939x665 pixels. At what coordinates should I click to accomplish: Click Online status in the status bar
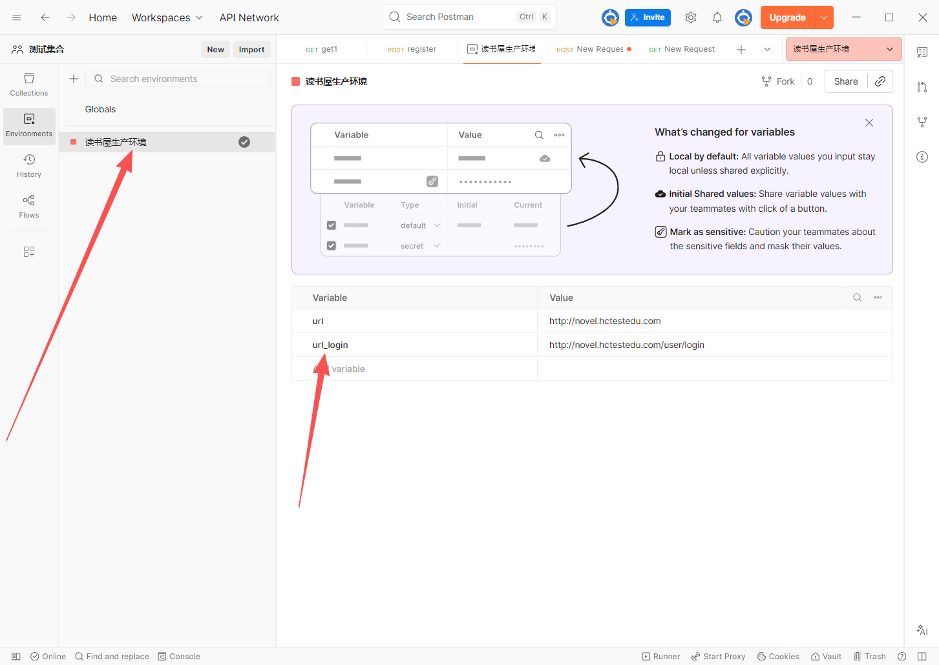[x=48, y=657]
